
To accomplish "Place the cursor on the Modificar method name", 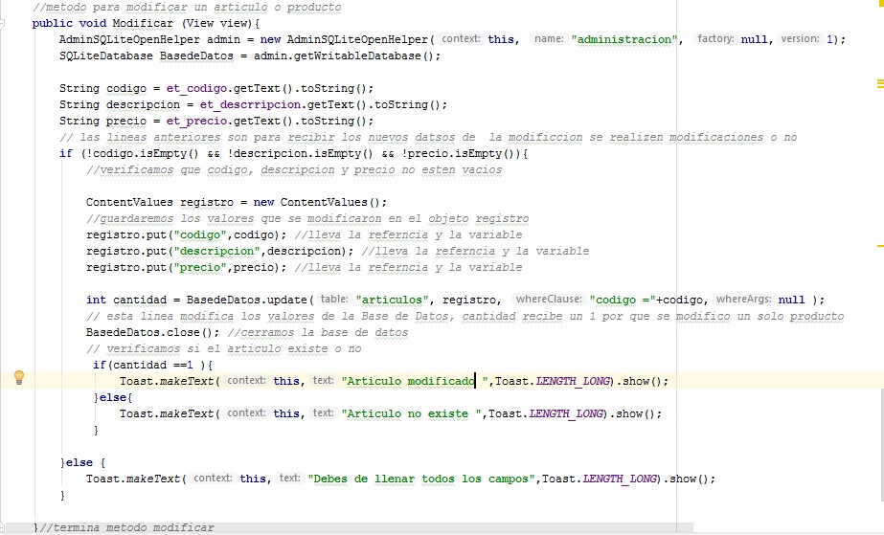I will pos(142,23).
